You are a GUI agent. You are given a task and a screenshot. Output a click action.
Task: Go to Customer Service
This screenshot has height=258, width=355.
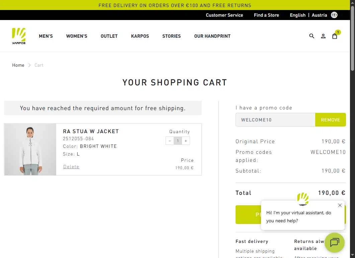224,15
